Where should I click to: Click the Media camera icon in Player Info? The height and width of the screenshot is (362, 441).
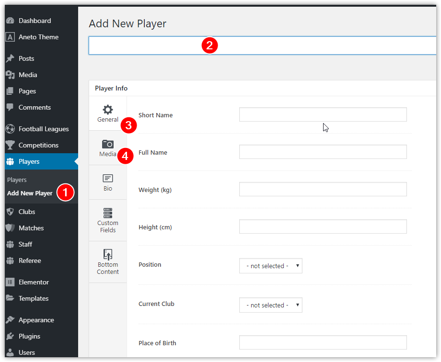pyautogui.click(x=108, y=144)
